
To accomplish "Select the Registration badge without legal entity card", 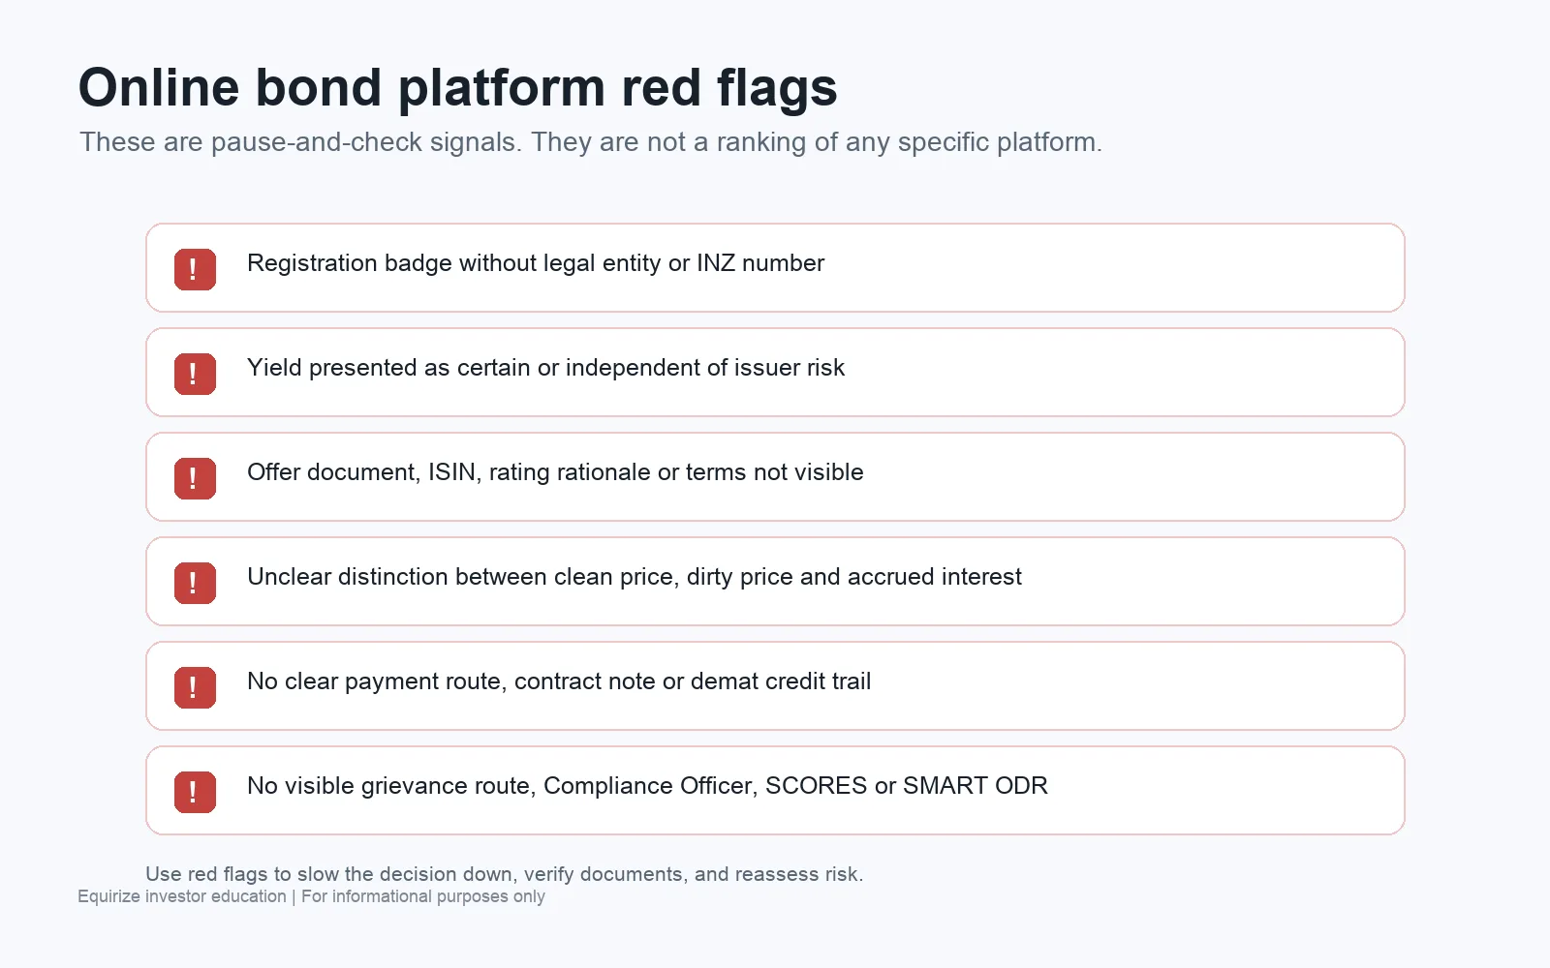I will (x=775, y=268).
